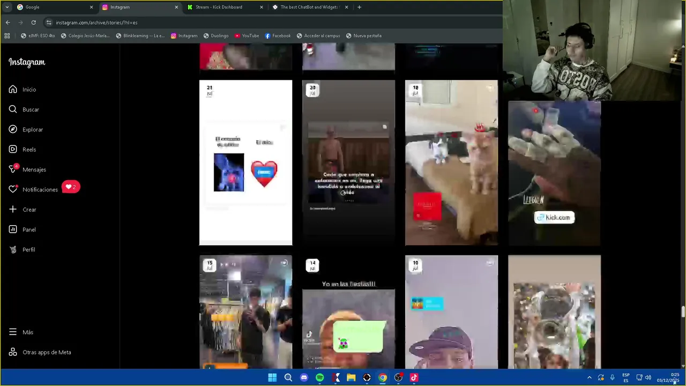Switch to The best ChatBot and Widgets tab
The image size is (686, 386).
coord(309,7)
